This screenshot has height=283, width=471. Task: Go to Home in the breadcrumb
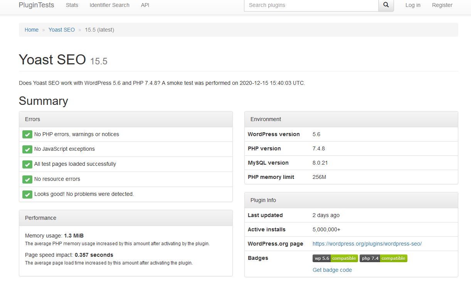click(x=32, y=30)
